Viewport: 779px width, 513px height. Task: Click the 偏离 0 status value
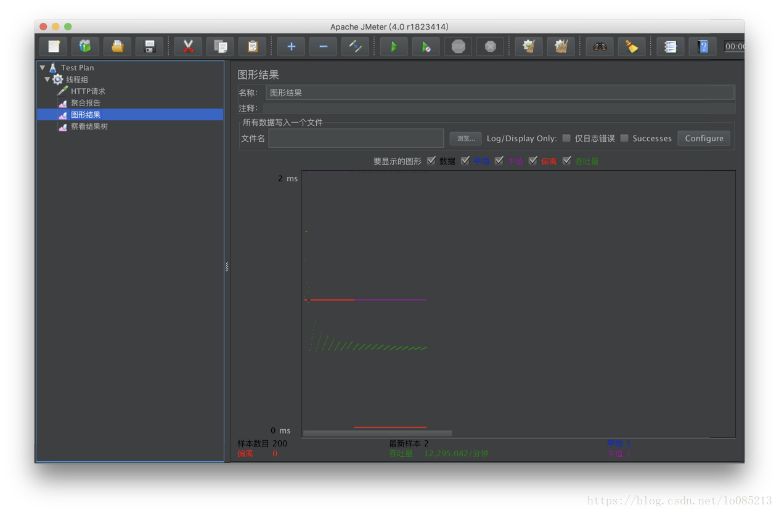(275, 454)
